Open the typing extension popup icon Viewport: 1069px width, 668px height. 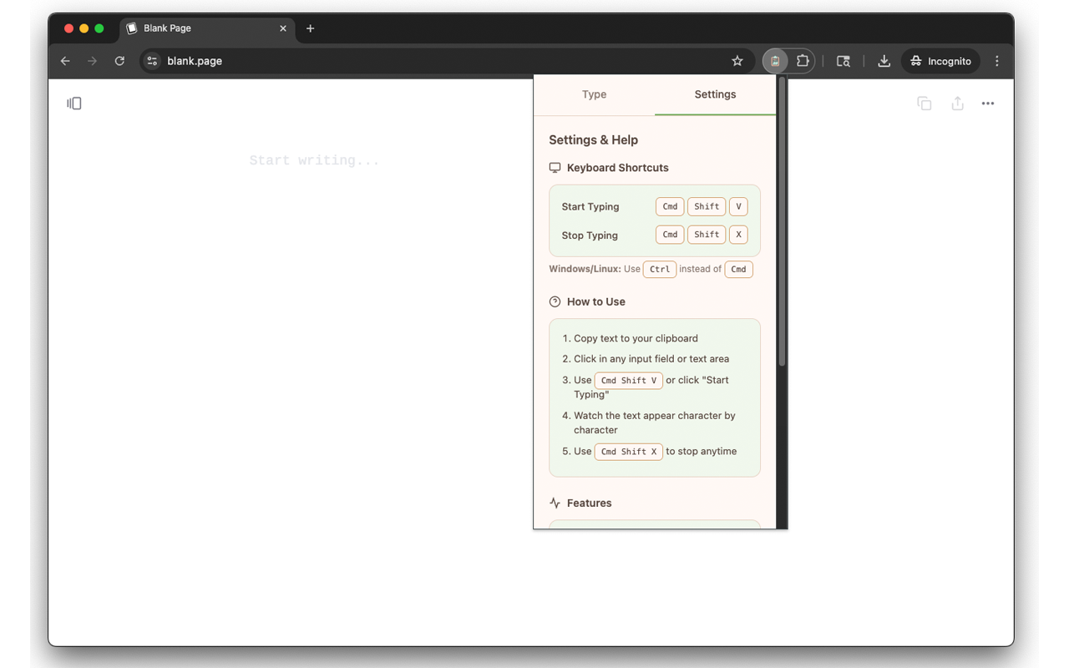(774, 60)
